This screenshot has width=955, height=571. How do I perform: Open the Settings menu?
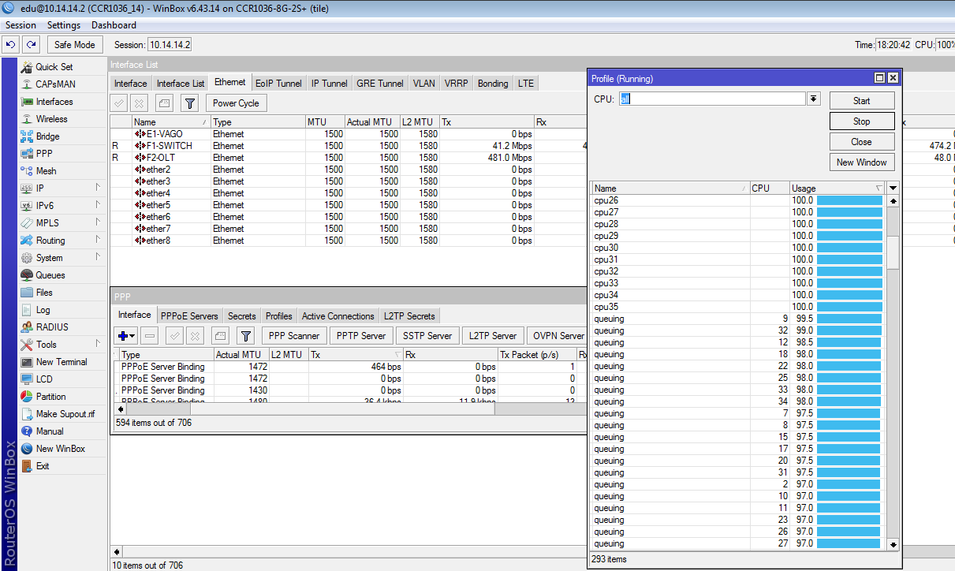tap(64, 25)
